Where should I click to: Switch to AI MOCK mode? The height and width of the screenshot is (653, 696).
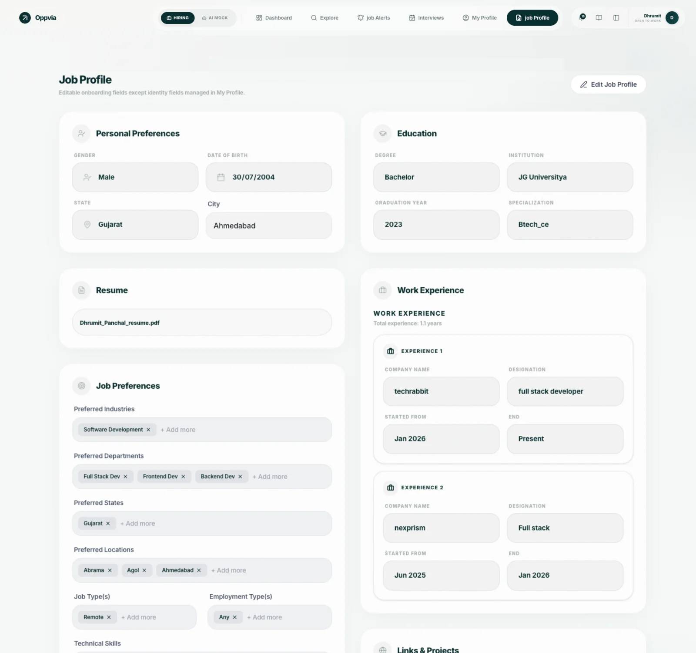[215, 18]
